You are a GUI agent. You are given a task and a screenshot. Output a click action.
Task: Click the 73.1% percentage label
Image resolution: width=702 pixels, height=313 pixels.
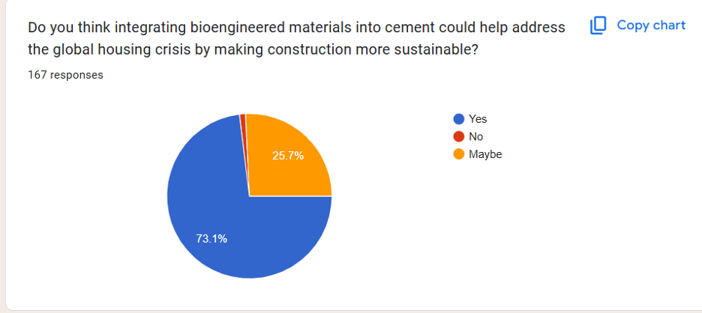(x=211, y=239)
